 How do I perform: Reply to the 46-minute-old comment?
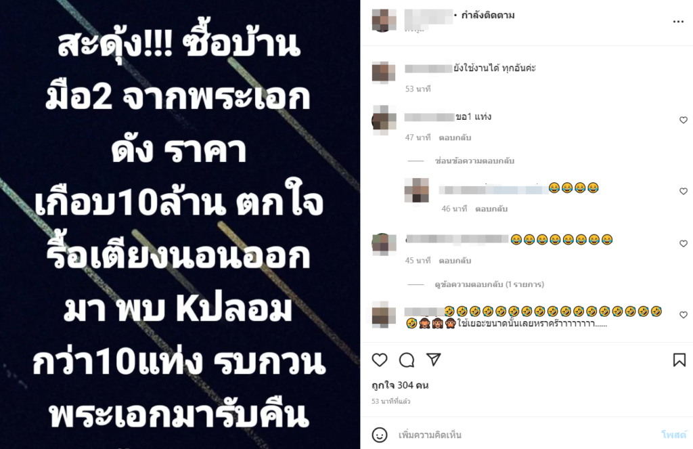[x=491, y=209]
